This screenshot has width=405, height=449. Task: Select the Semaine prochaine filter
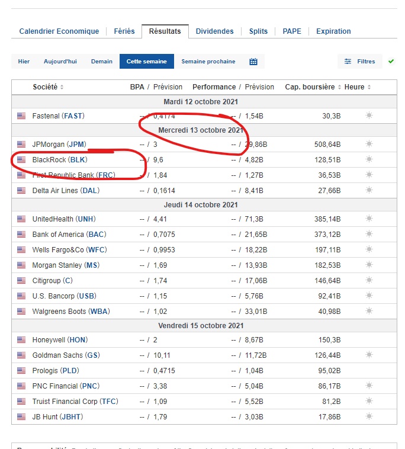point(208,61)
